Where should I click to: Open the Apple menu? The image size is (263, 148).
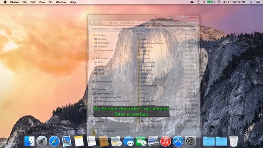[5, 2]
